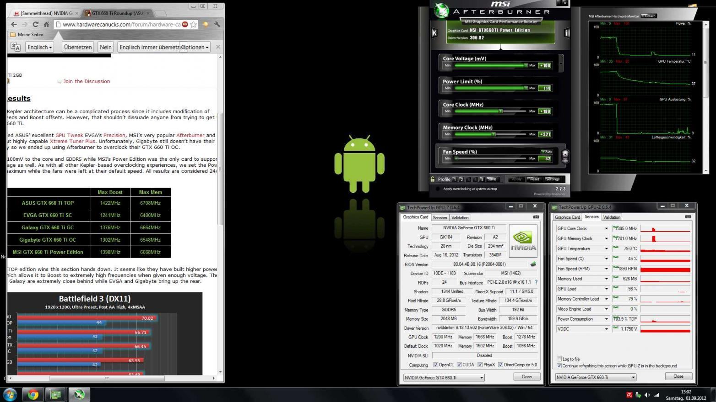The width and height of the screenshot is (716, 402).
Task: Click the Adblock stop-sign icon
Action: point(185,24)
